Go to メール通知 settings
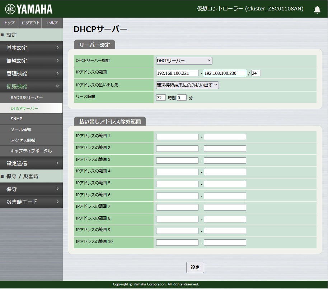The image size is (328, 289). (x=31, y=130)
